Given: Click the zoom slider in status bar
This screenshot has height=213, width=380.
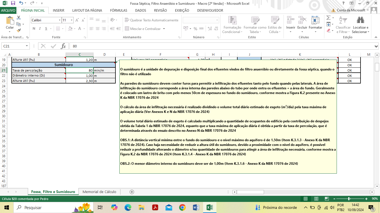Looking at the screenshot, I should pyautogui.click(x=349, y=199).
